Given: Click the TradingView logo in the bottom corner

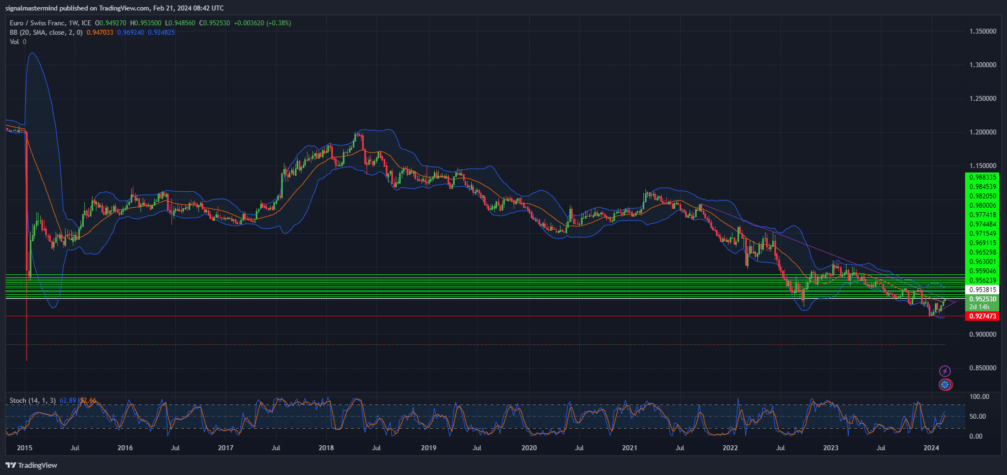Looking at the screenshot, I should click(32, 465).
